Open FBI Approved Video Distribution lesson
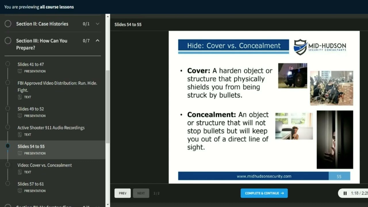This screenshot has height=207, width=368. pos(57,87)
